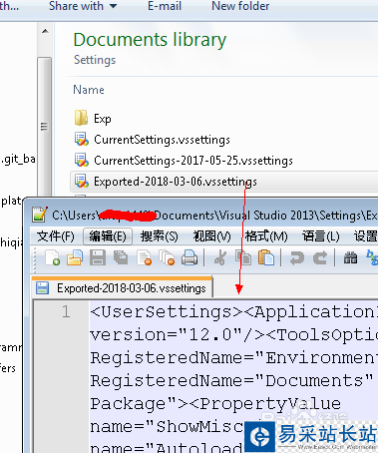Click the <UserSettings> text in editor
The image size is (378, 453).
[x=167, y=312]
